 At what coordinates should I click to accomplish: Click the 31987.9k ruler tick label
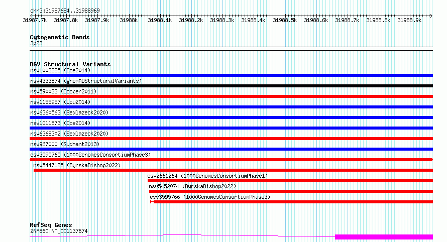97,21
